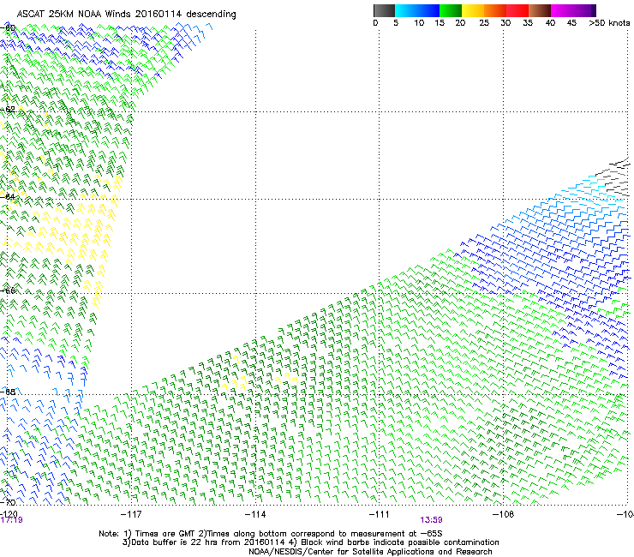
Task: Click the latitude axis label "-62"
Action: [x=8, y=109]
